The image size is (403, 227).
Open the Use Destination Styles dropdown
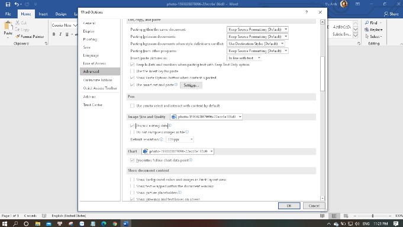(x=256, y=44)
